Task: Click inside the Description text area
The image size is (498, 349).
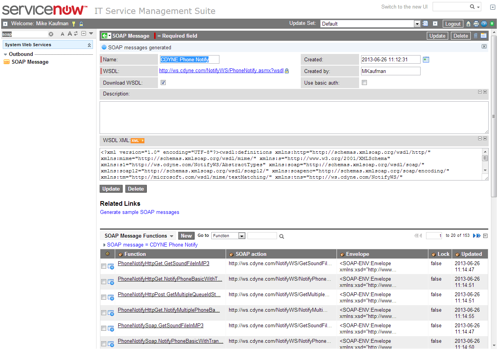Action: coord(294,118)
